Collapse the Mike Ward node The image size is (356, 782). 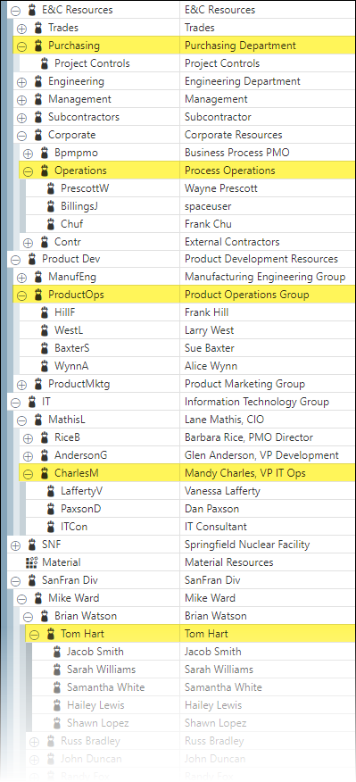[x=21, y=599]
